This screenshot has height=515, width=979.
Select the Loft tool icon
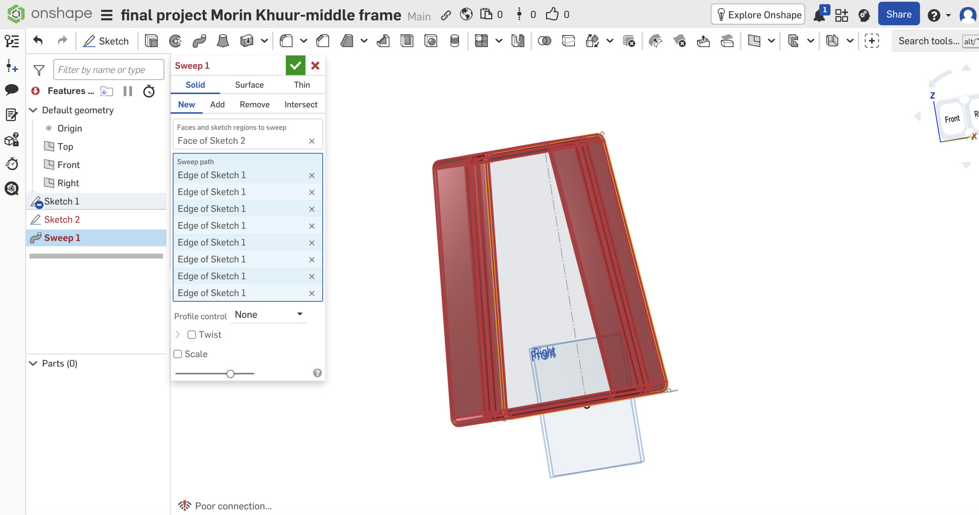point(223,41)
